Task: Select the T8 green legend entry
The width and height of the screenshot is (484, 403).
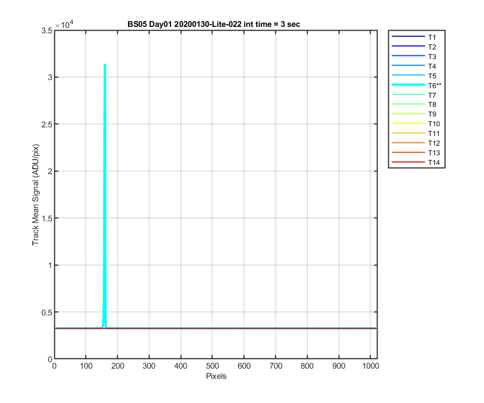Action: click(414, 104)
